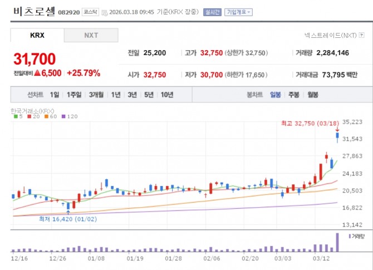
Task: Click the +25.79% change value
Action: point(84,73)
